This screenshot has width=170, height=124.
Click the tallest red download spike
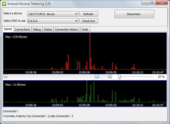pyautogui.click(x=90, y=51)
